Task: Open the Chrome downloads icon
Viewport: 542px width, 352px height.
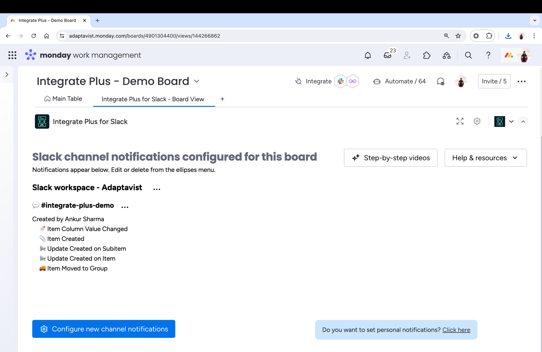Action: (508, 36)
